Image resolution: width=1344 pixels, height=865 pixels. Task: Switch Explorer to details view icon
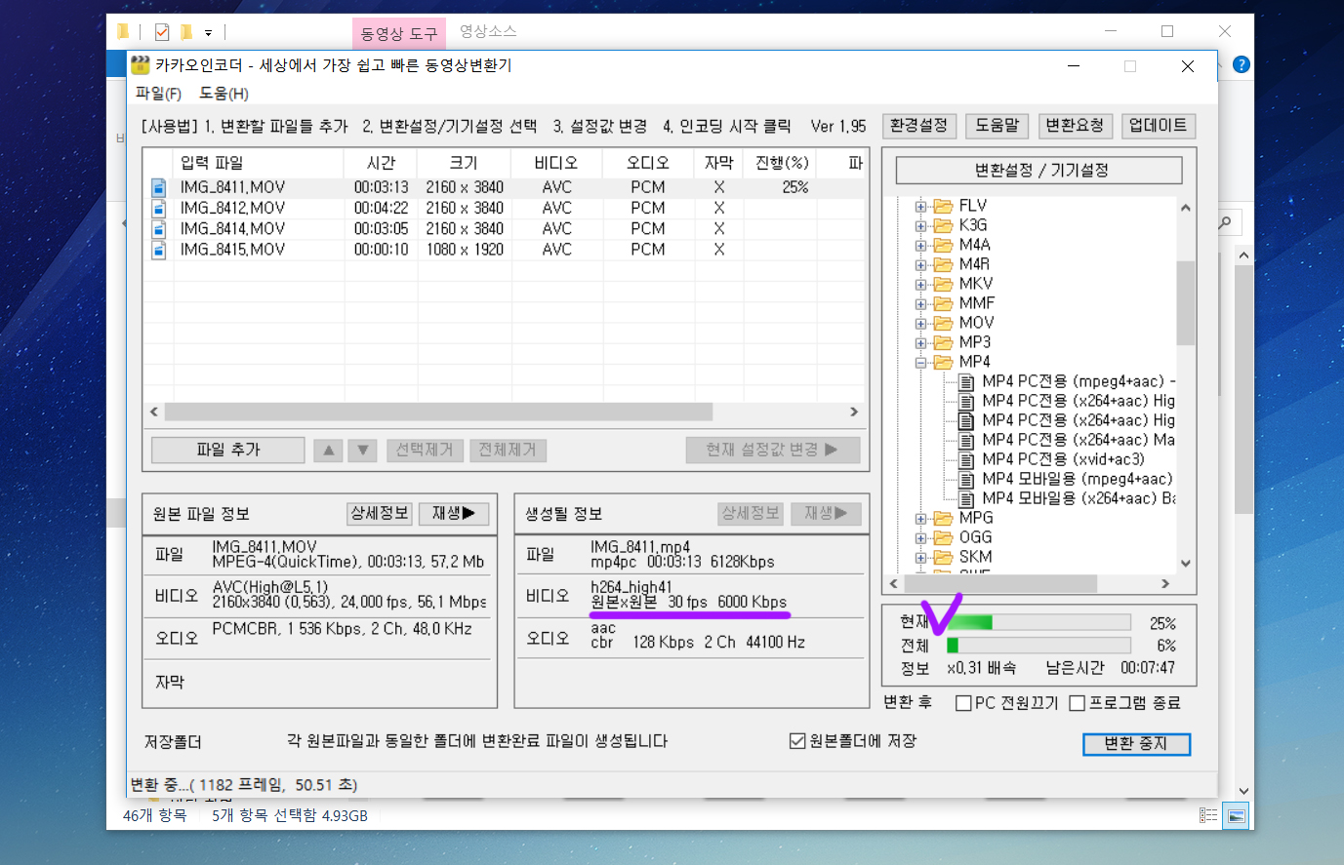(1208, 815)
